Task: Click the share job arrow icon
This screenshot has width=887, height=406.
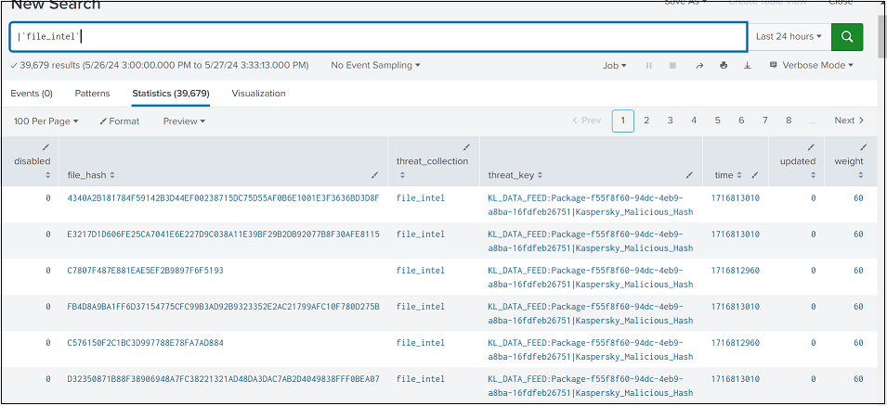Action: 699,66
